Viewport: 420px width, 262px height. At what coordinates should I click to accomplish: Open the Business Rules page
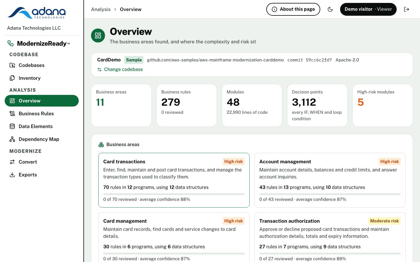pos(42,114)
